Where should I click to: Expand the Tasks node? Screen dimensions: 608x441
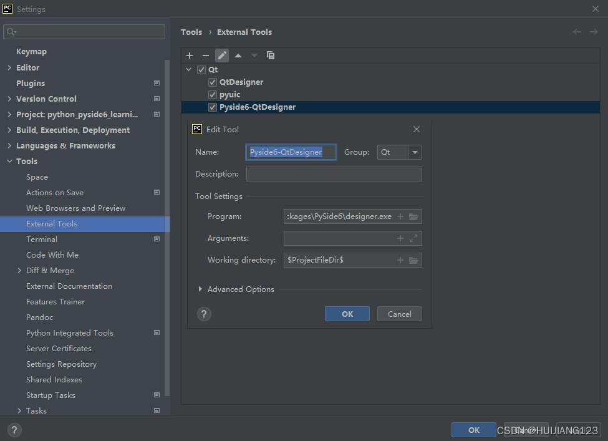pyautogui.click(x=19, y=410)
